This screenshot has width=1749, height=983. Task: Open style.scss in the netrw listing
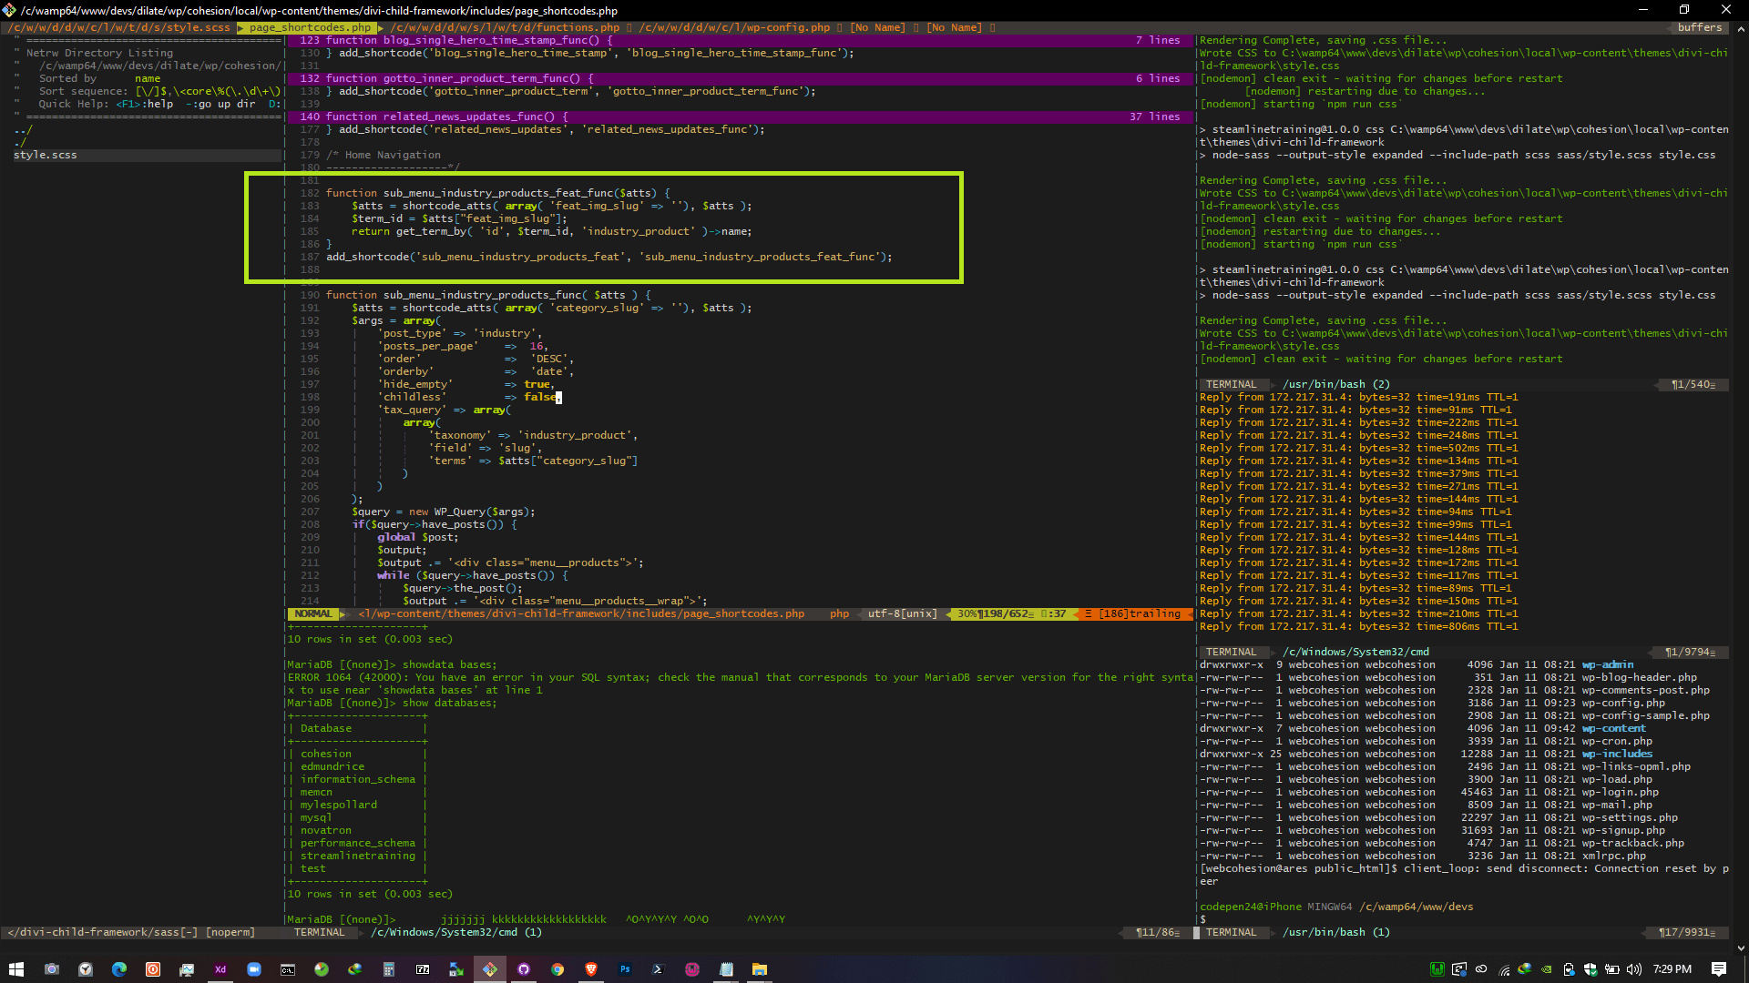pyautogui.click(x=45, y=155)
